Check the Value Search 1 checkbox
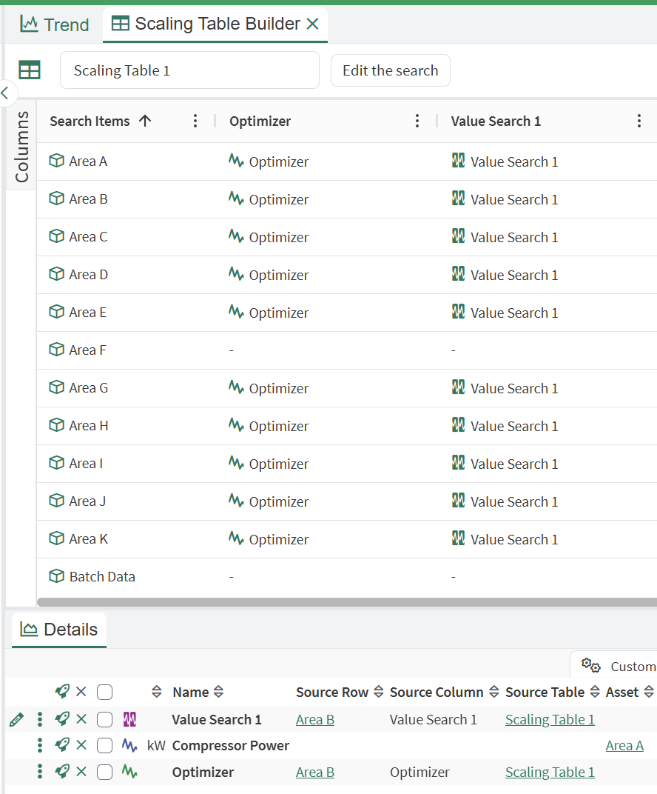Viewport: 657px width, 794px height. (x=105, y=720)
